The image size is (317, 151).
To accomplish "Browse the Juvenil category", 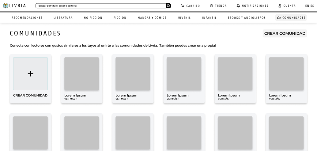I will pyautogui.click(x=184, y=18).
